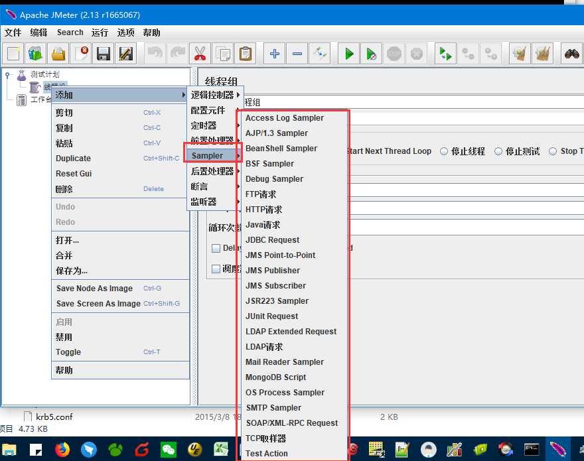This screenshot has width=584, height=461.
Task: Click the second grey Remote Shutdown icon
Action: pyautogui.click(x=490, y=54)
